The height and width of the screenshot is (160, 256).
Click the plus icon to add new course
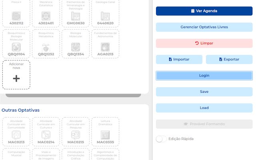[16, 78]
